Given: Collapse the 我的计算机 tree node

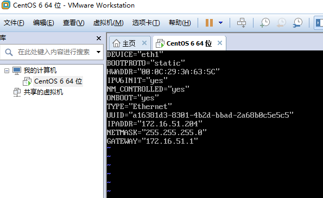Looking at the screenshot, I should [7, 71].
